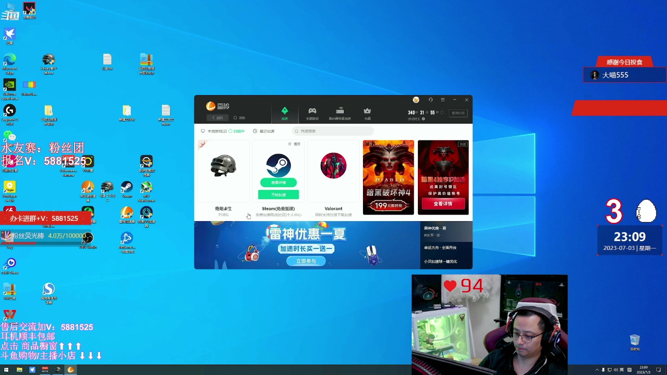Select 雷神优惠一夏 in banner list
The width and height of the screenshot is (667, 375).
point(446,232)
